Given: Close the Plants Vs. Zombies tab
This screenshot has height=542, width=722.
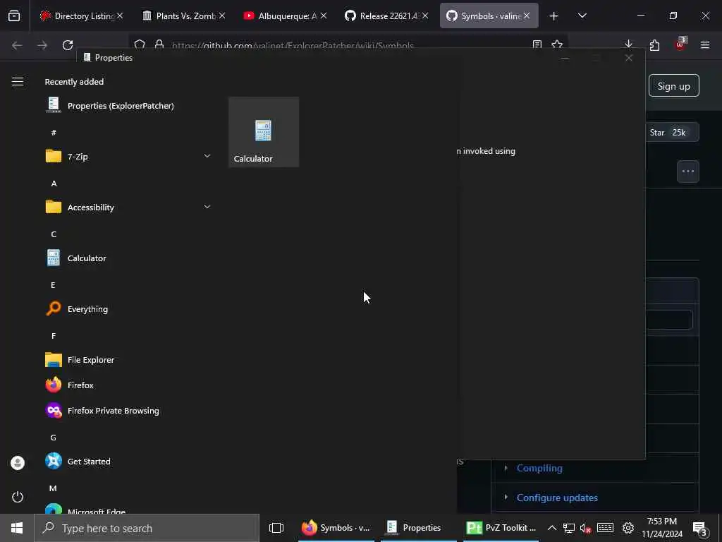Looking at the screenshot, I should (x=222, y=16).
